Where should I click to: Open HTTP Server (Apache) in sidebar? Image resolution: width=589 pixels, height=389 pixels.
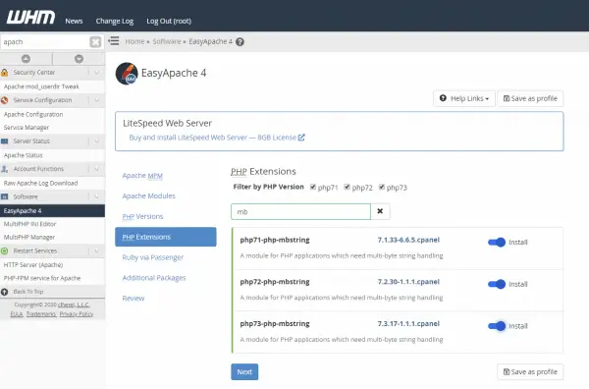pyautogui.click(x=33, y=265)
